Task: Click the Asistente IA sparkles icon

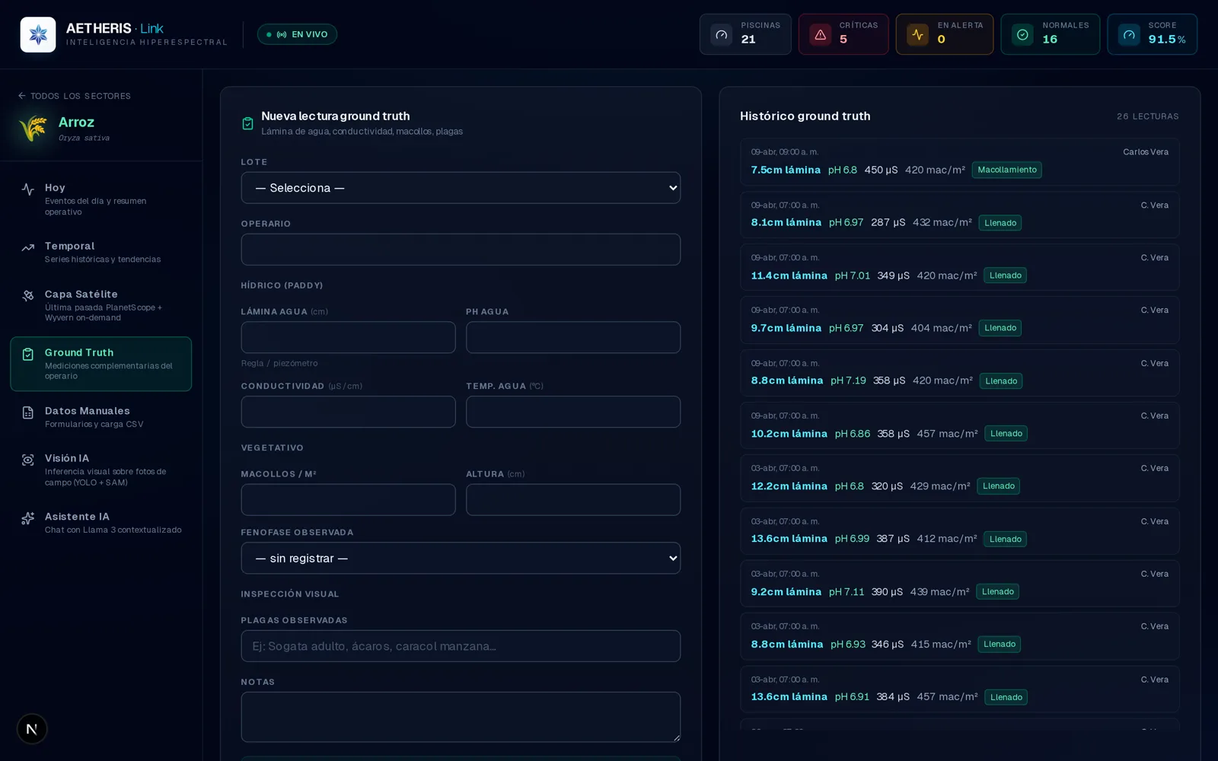Action: pos(28,518)
